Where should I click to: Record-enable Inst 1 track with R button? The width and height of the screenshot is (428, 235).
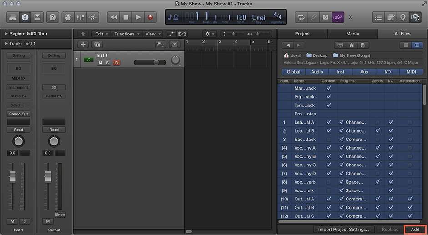pyautogui.click(x=116, y=63)
